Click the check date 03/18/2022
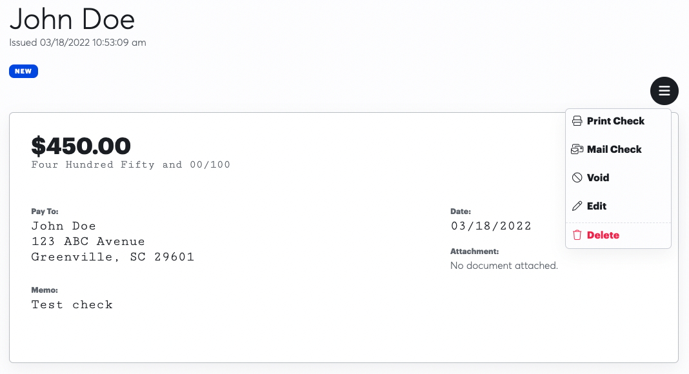The height and width of the screenshot is (374, 689). point(491,226)
